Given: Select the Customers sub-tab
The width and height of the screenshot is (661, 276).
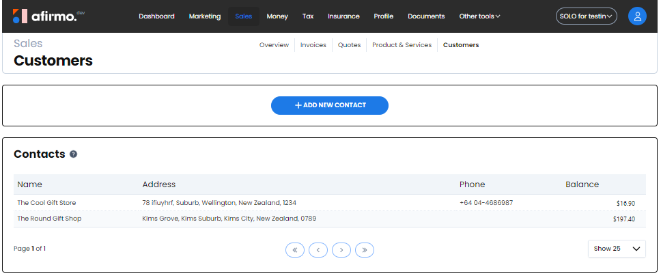Looking at the screenshot, I should pyautogui.click(x=461, y=44).
